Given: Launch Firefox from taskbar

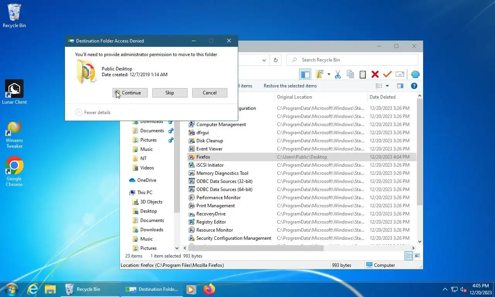Looking at the screenshot, I should (209, 289).
